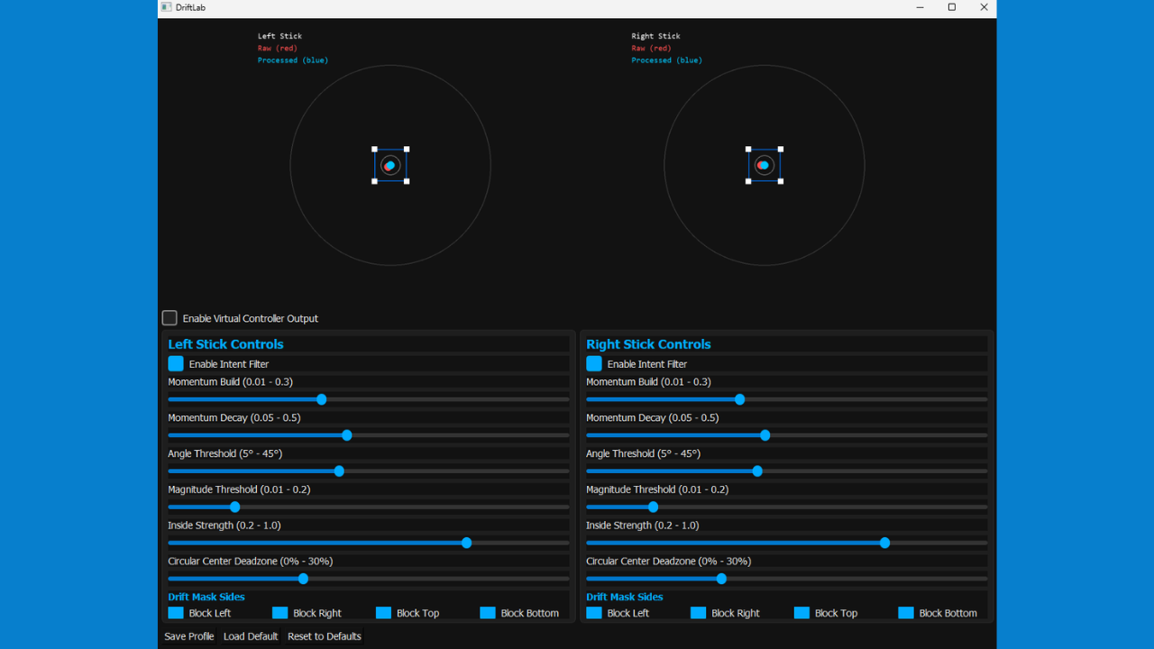Toggle Block Top for the right stick
This screenshot has width=1154, height=649.
(x=801, y=612)
